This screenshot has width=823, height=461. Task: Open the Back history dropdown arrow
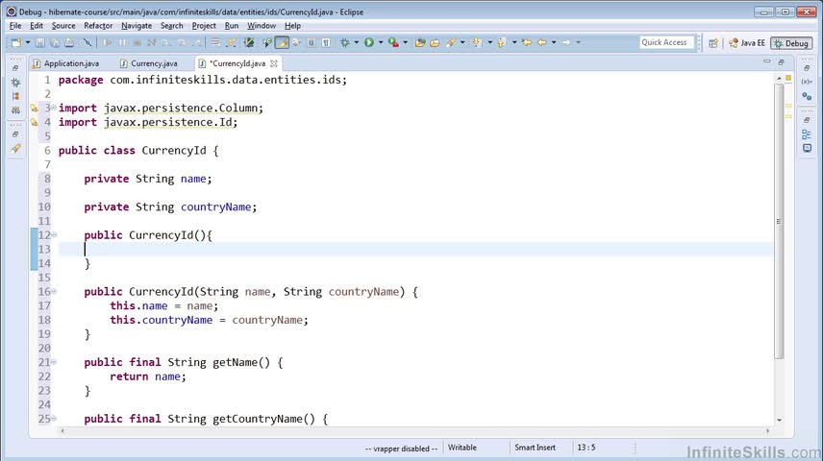tap(554, 42)
